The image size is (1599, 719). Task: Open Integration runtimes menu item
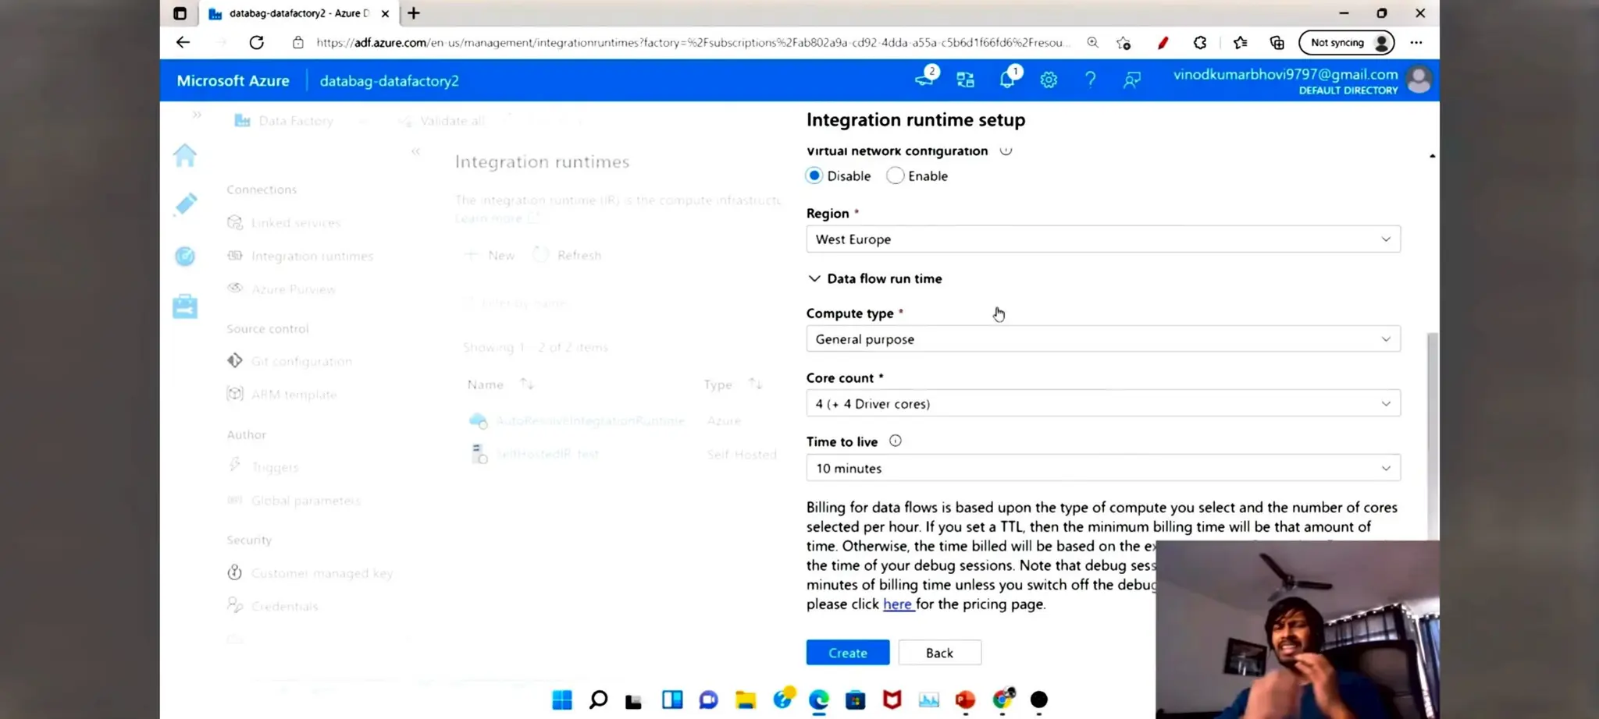click(312, 256)
